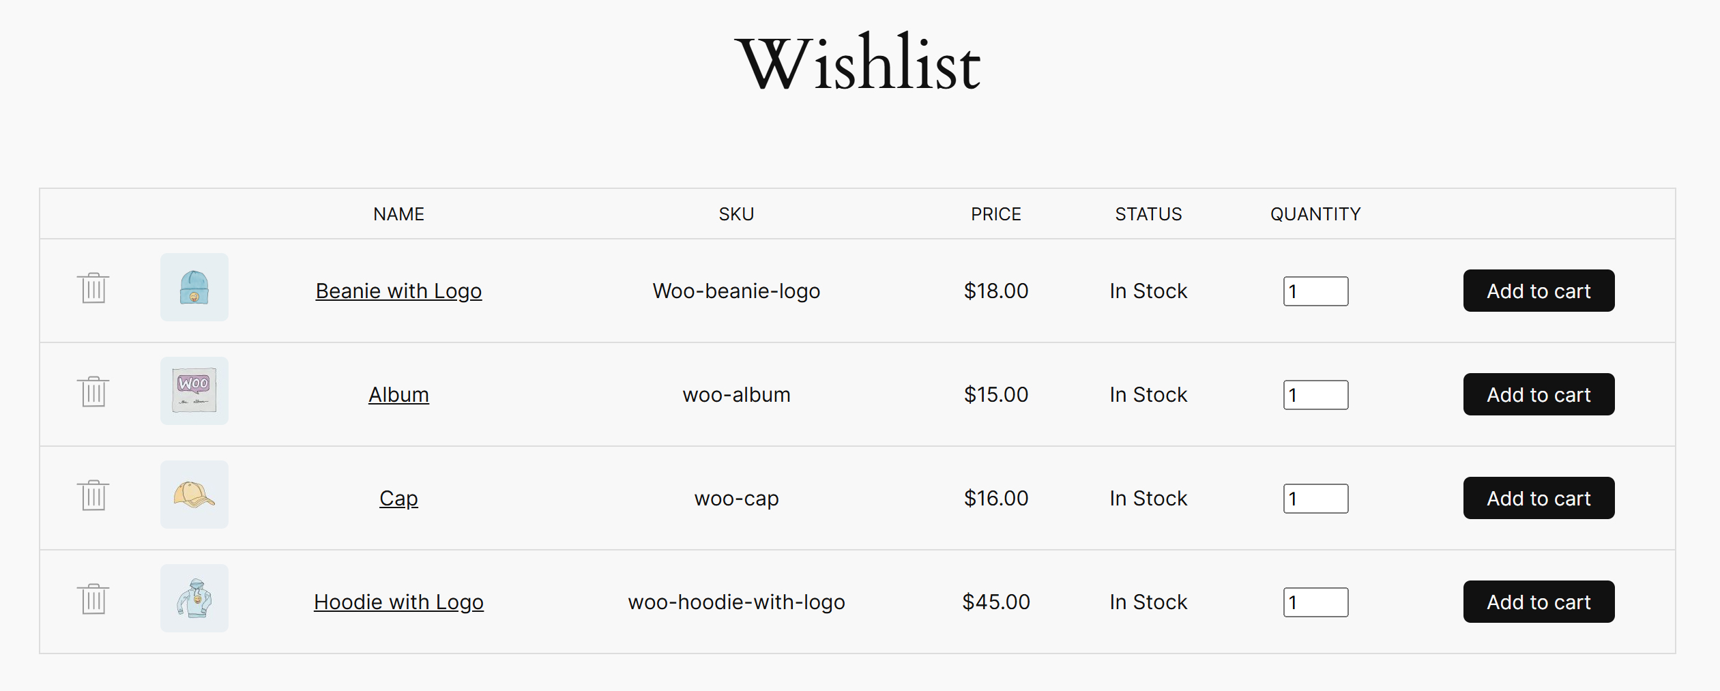Open the Hoodie with Logo link
The width and height of the screenshot is (1720, 691).
(398, 602)
